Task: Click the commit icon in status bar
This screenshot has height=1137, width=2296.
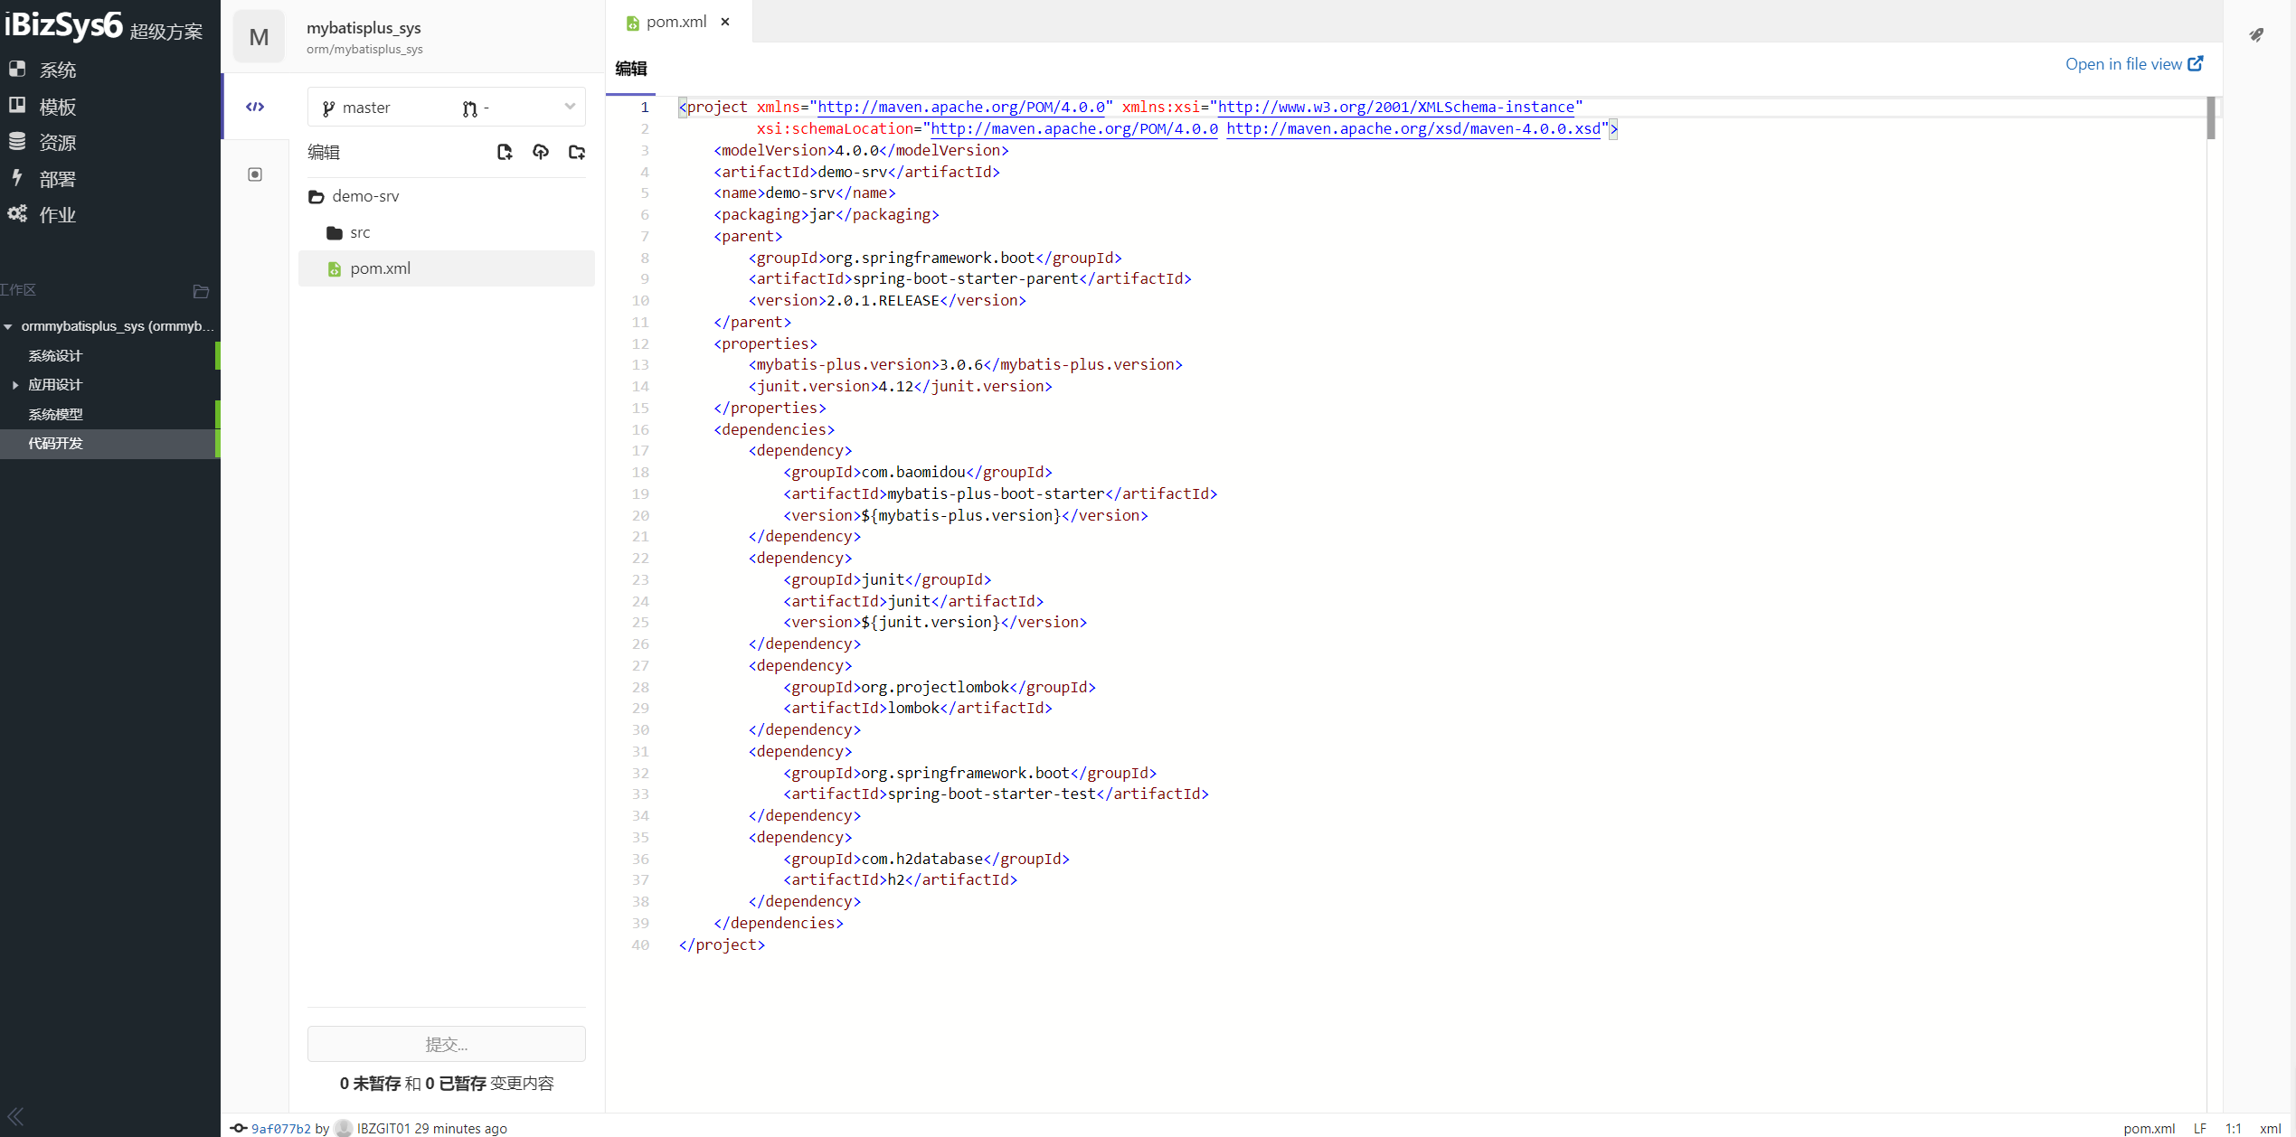Action: (x=239, y=1128)
